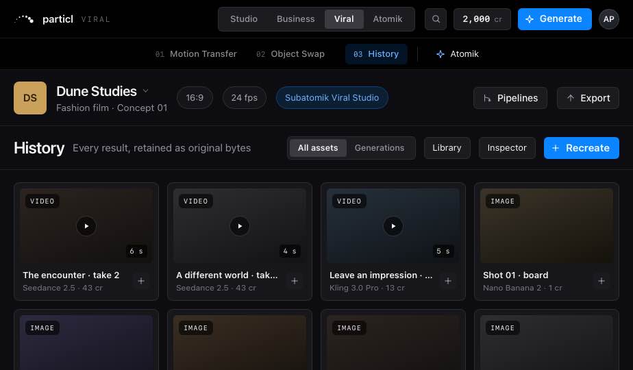The height and width of the screenshot is (370, 633).
Task: Click the Export button
Action: (588, 98)
